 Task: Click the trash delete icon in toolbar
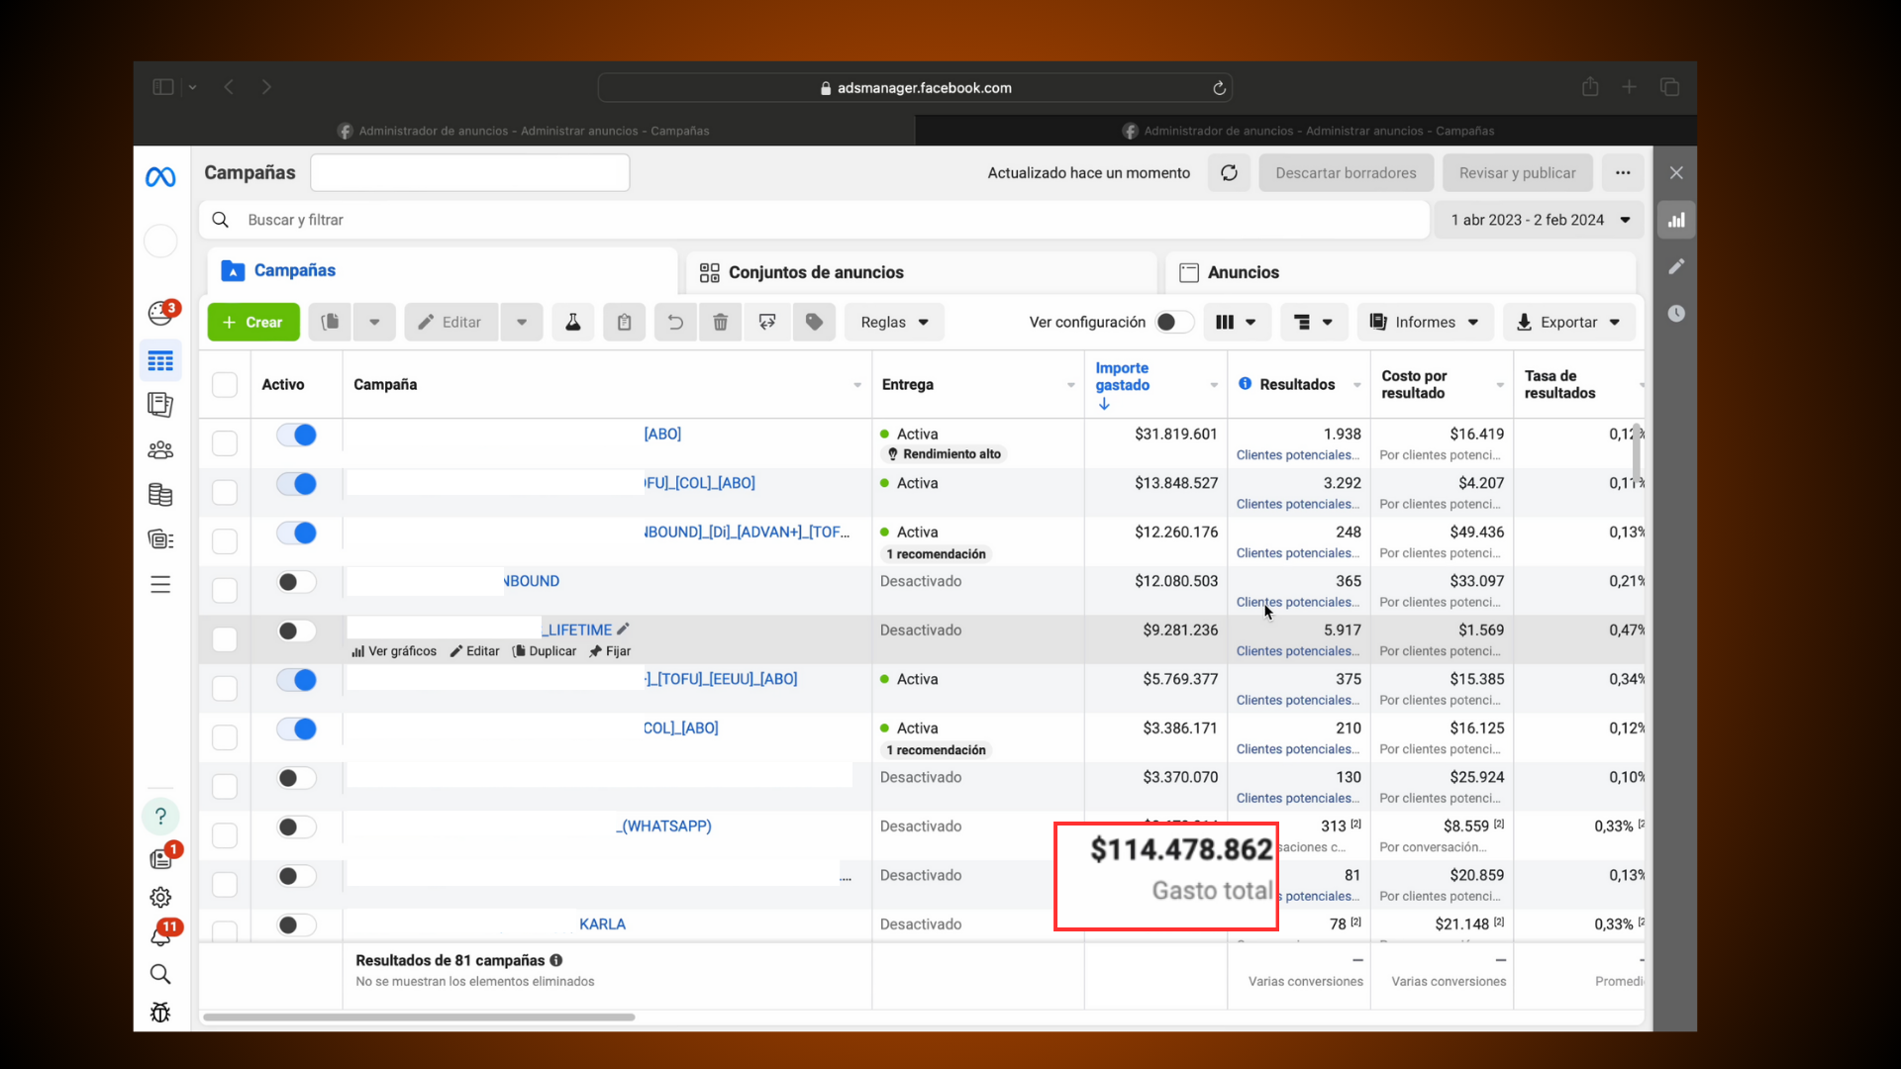pyautogui.click(x=720, y=322)
